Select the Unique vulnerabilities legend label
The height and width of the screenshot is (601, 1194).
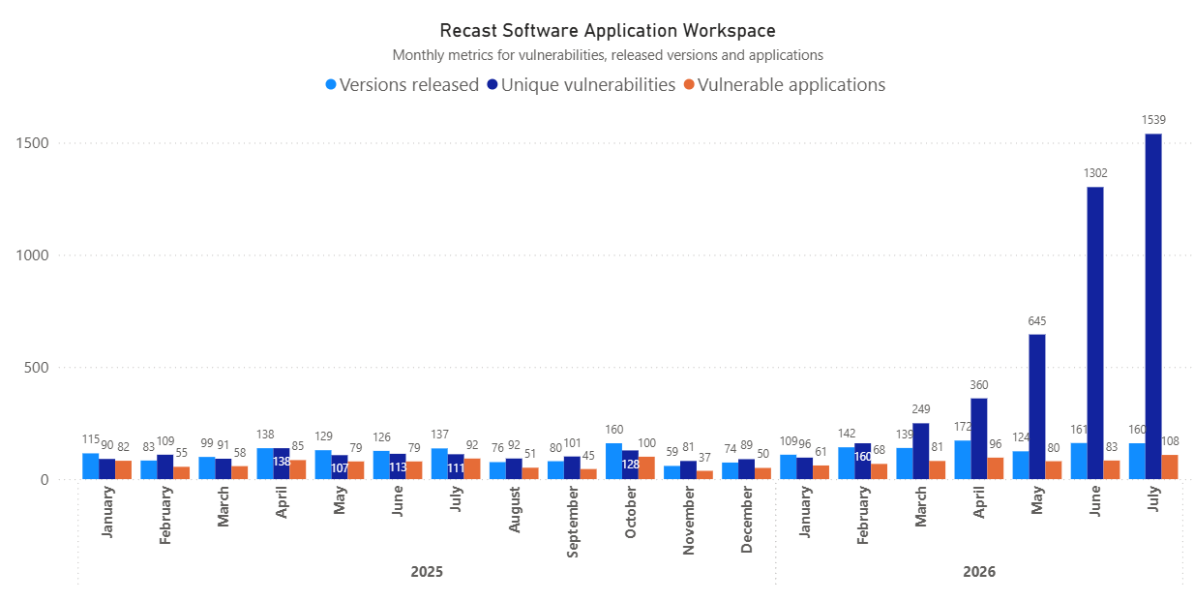click(x=588, y=85)
